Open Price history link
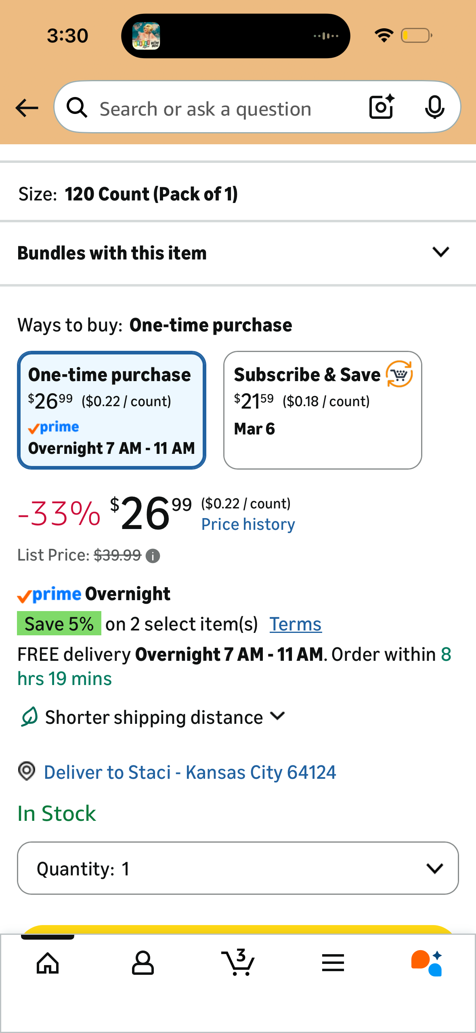Screen dimensions: 476x1033 click(x=248, y=524)
